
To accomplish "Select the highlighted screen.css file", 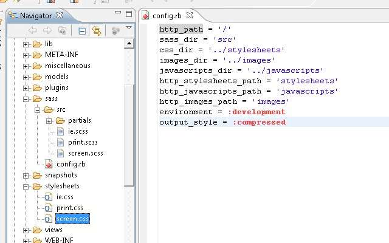I will coord(72,219).
